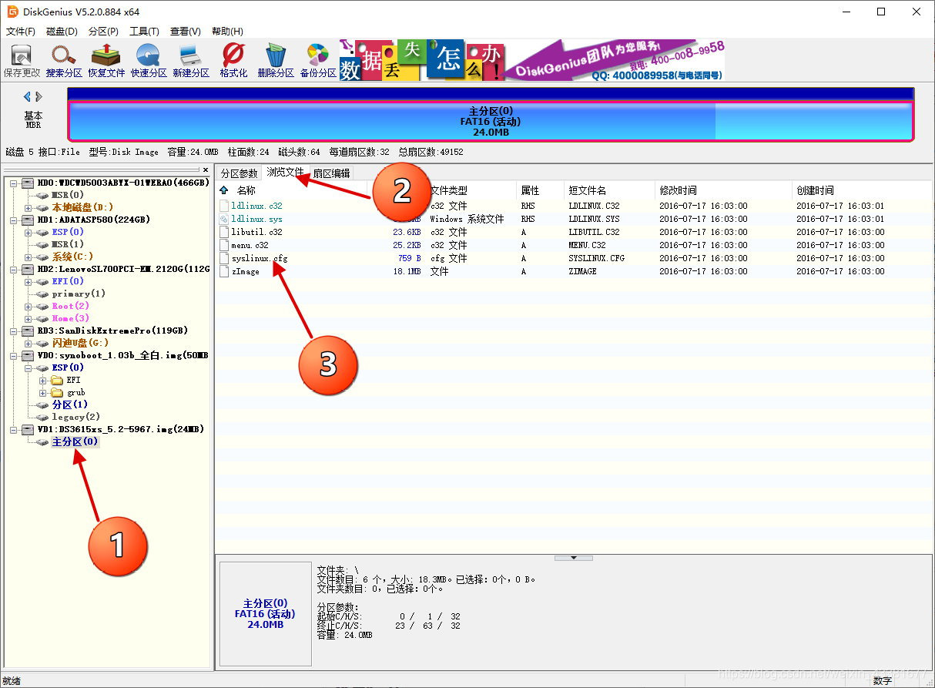This screenshot has height=688, width=935.
Task: Click the 主分区(0) FAT16 partition bar
Action: [491, 121]
